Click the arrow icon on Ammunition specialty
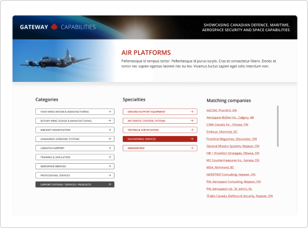The image size is (308, 228). pos(192,148)
